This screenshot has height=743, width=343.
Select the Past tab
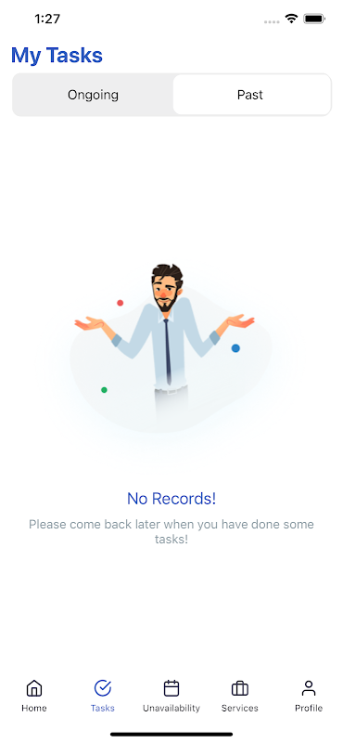coord(251,95)
